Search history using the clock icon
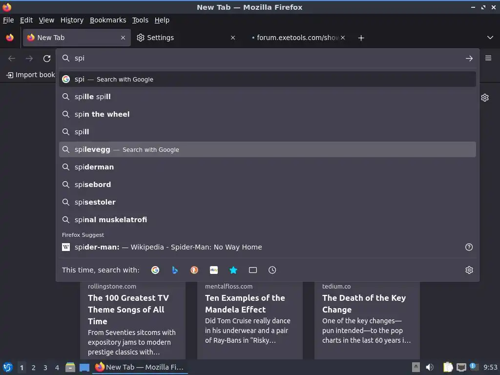Image resolution: width=500 pixels, height=375 pixels. tap(272, 270)
